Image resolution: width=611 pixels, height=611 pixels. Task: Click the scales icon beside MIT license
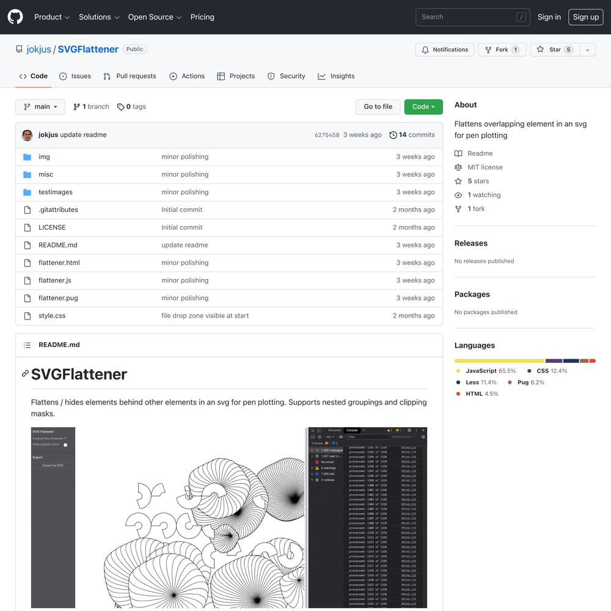coord(458,167)
